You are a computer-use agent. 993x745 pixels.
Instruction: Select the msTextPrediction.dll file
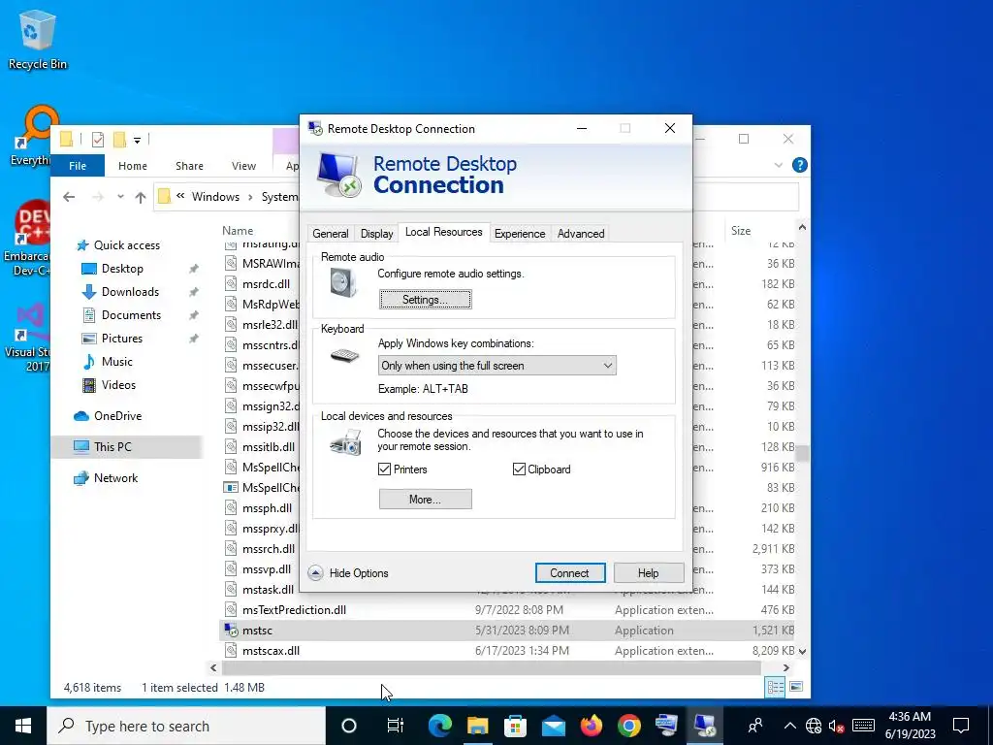click(x=294, y=610)
